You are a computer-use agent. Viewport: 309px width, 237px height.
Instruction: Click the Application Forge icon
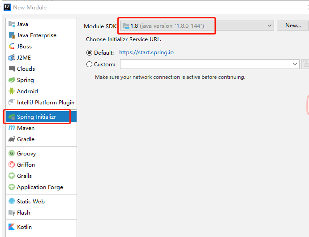click(x=12, y=187)
